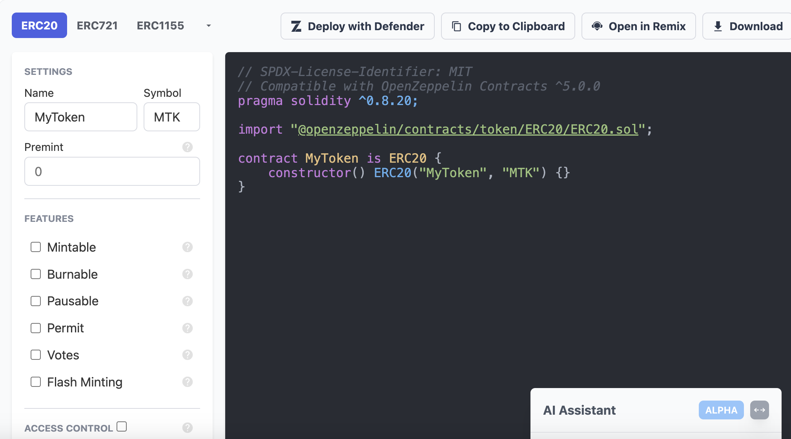Click Mintable help question icon
791x439 pixels.
point(188,247)
